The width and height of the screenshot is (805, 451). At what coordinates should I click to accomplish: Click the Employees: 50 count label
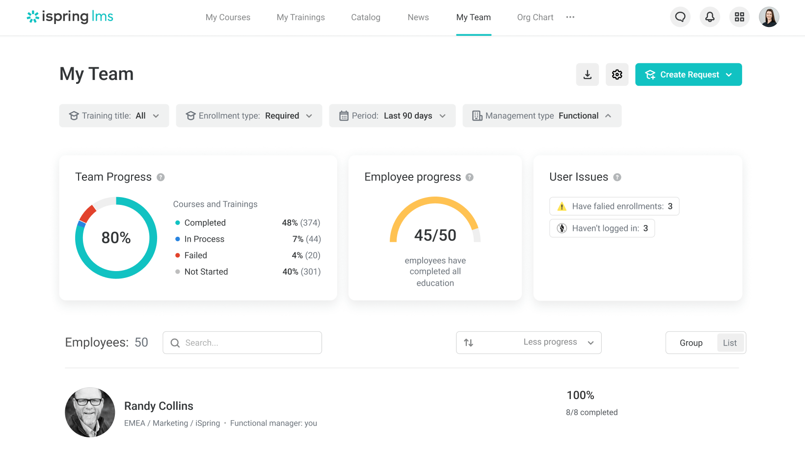[107, 343]
